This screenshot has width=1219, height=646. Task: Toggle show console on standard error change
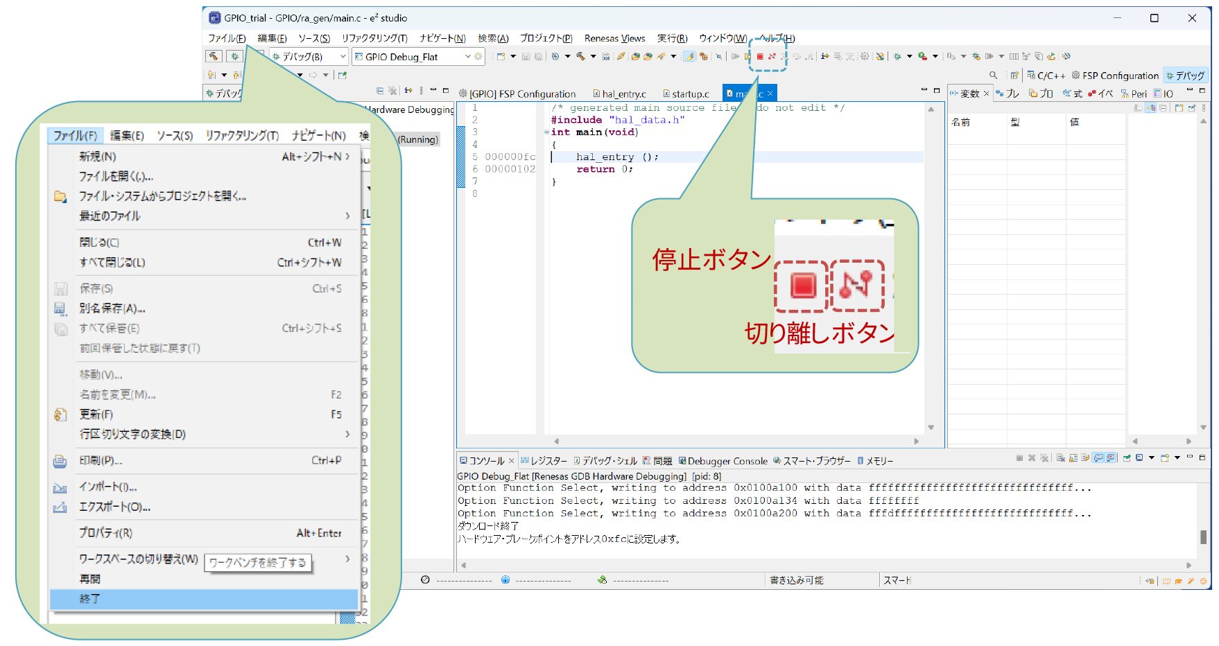pos(1111,458)
